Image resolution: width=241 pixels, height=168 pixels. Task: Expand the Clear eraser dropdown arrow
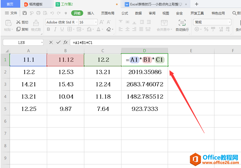(113, 29)
